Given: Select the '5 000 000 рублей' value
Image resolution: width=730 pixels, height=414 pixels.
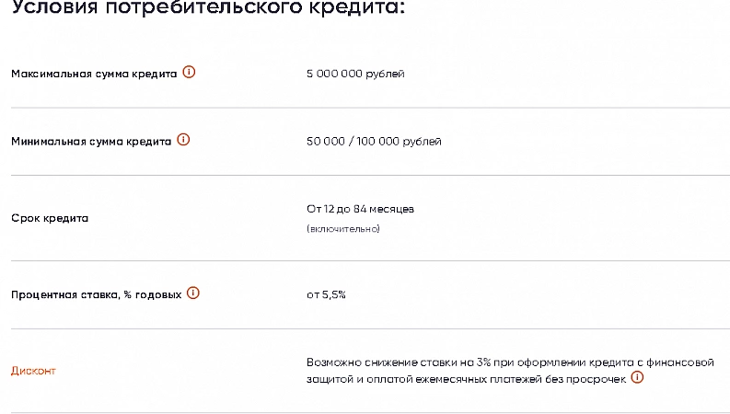Looking at the screenshot, I should coord(354,74).
